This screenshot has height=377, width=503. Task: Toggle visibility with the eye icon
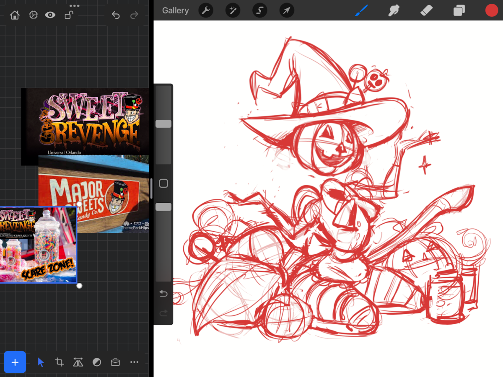[x=50, y=15]
